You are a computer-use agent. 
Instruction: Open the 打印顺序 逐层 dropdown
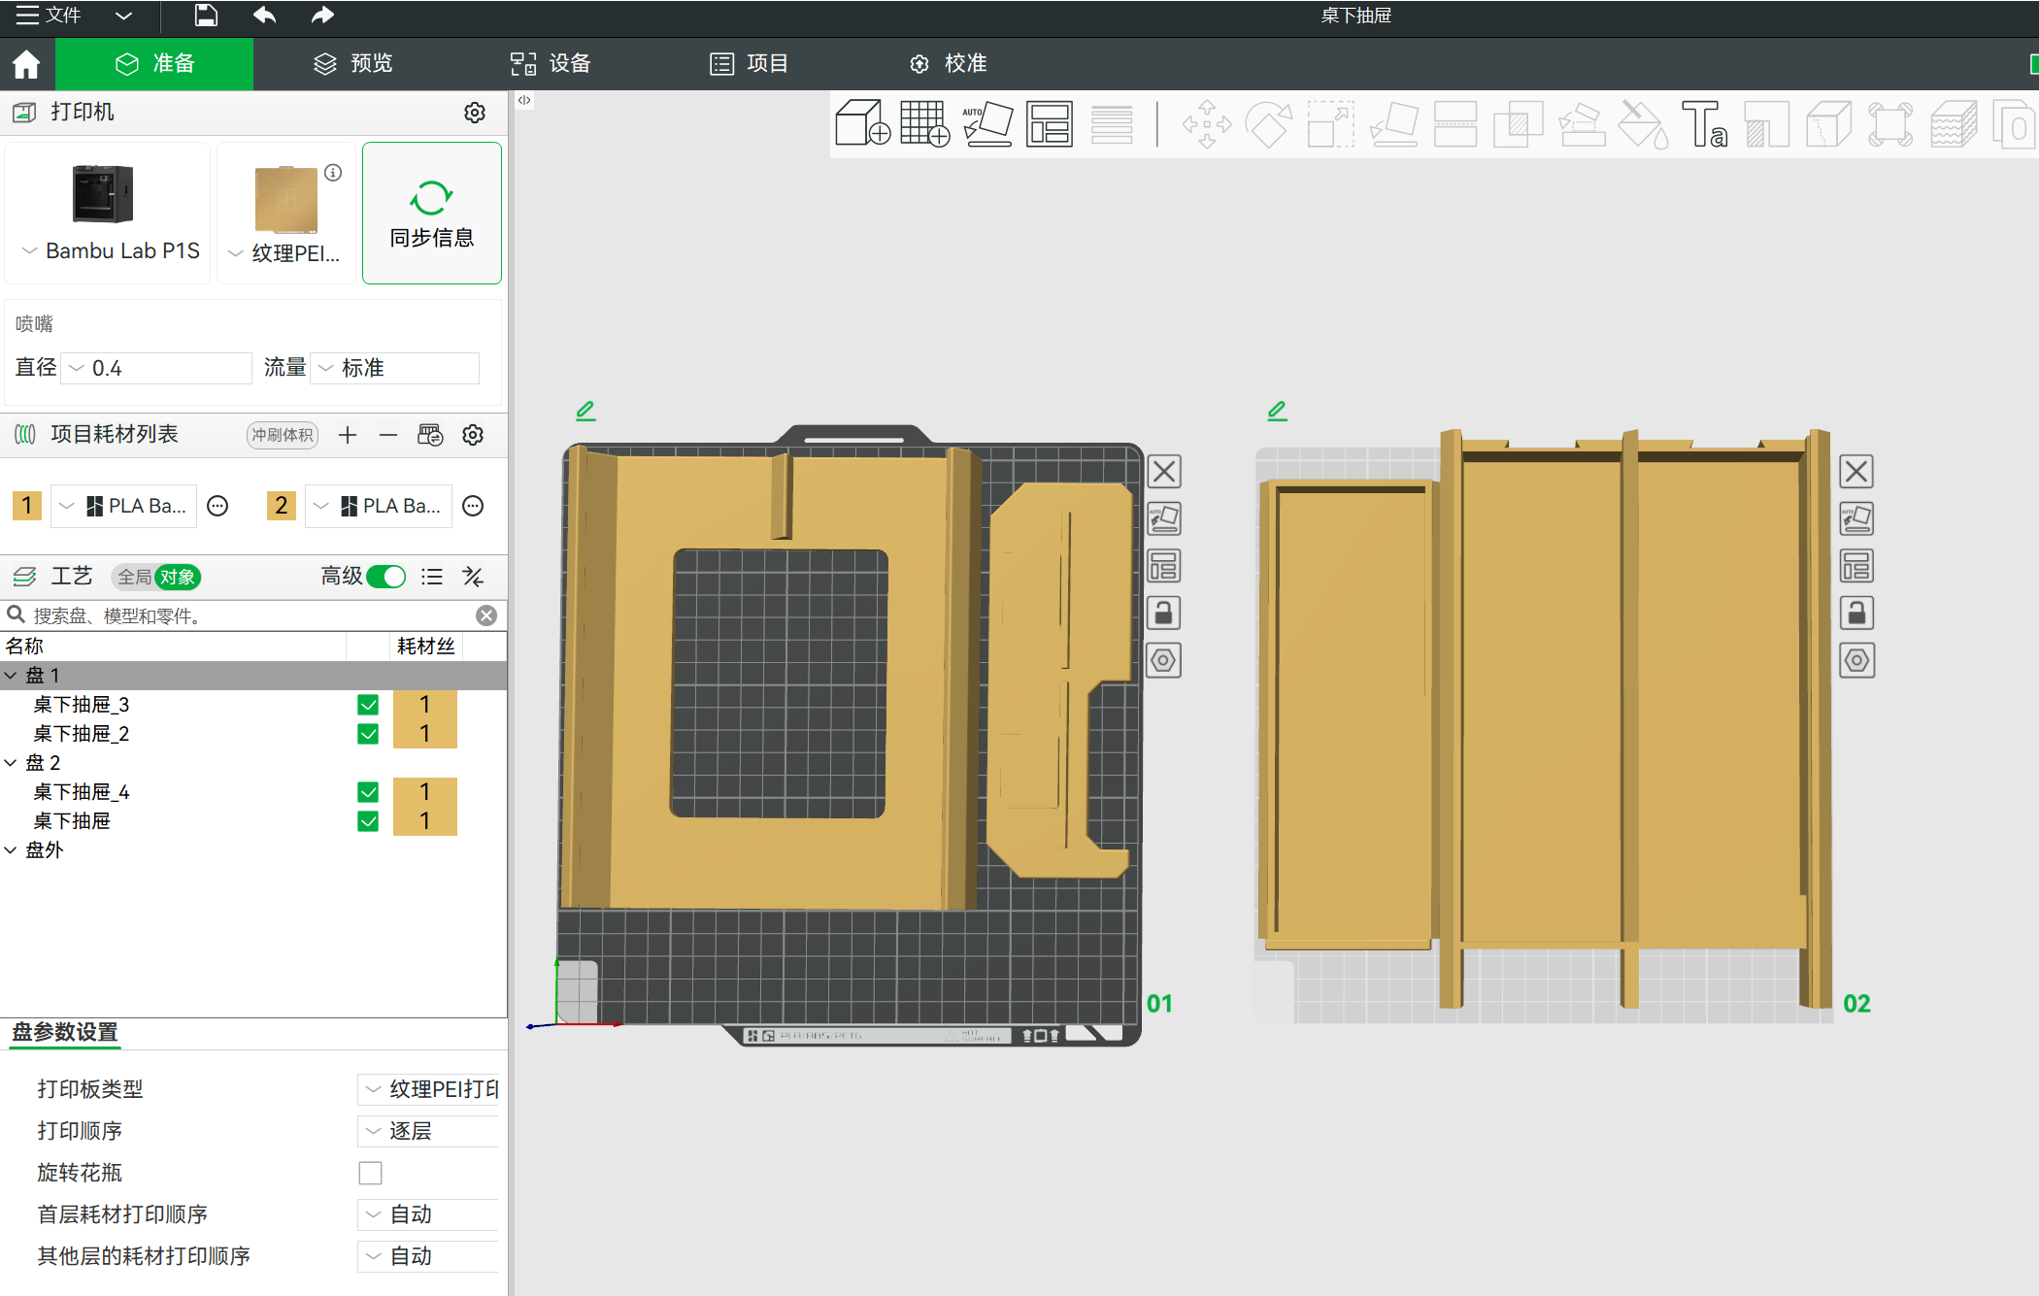[x=428, y=1131]
